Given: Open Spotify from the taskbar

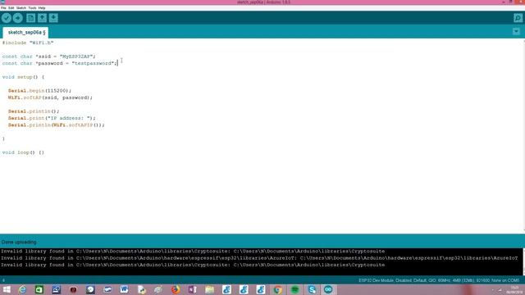Looking at the screenshot, I should [294, 289].
